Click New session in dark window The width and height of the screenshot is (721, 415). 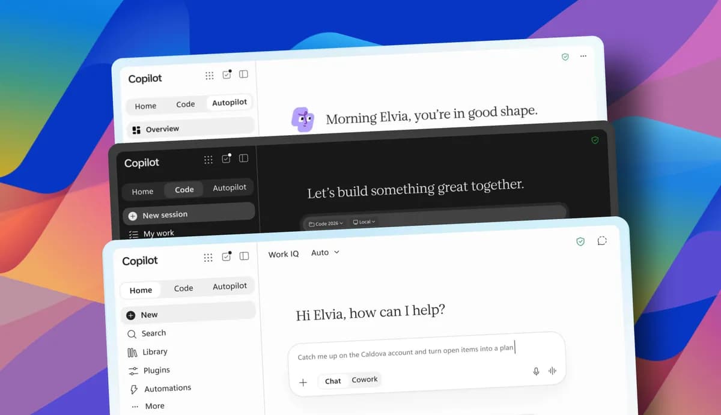(189, 214)
